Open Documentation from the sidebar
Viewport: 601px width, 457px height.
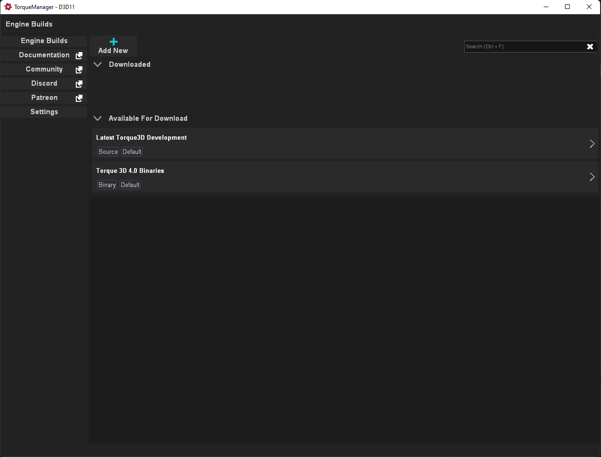point(44,55)
